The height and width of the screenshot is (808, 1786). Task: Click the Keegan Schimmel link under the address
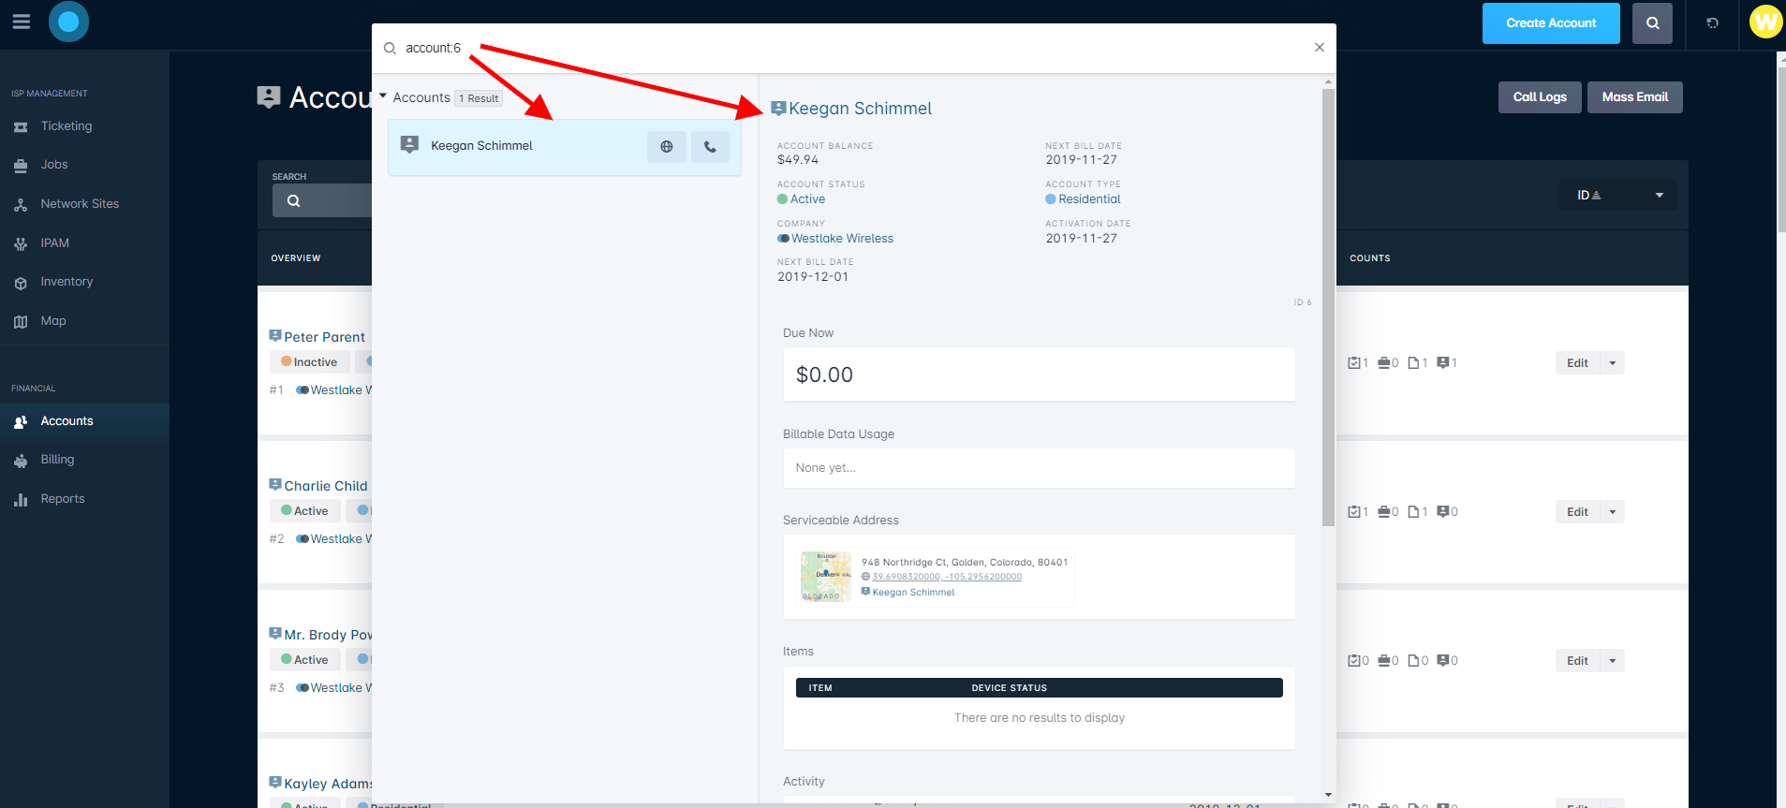click(x=913, y=593)
